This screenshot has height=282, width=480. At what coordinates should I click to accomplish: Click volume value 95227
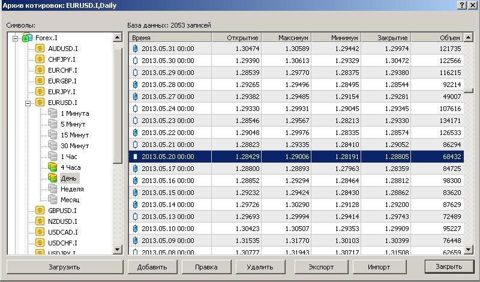pyautogui.click(x=452, y=229)
